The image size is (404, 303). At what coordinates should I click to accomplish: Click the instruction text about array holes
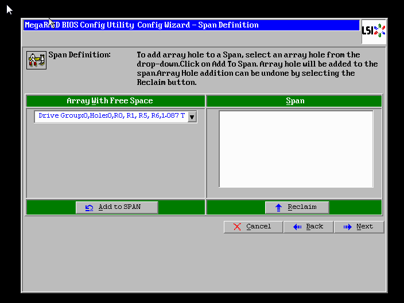pyautogui.click(x=257, y=68)
